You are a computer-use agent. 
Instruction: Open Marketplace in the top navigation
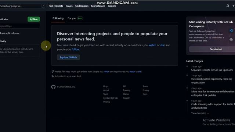click(x=98, y=6)
